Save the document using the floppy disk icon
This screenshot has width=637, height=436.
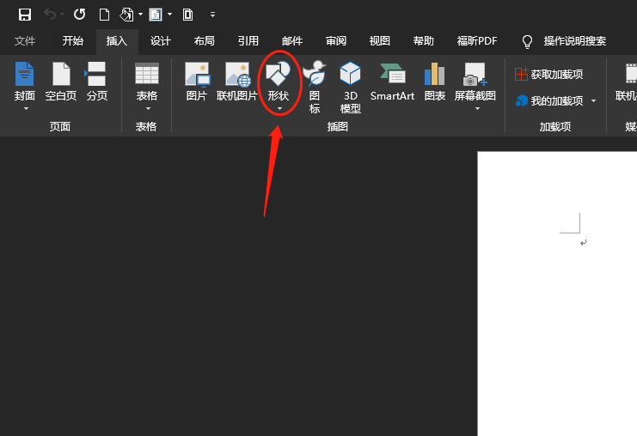coord(25,15)
